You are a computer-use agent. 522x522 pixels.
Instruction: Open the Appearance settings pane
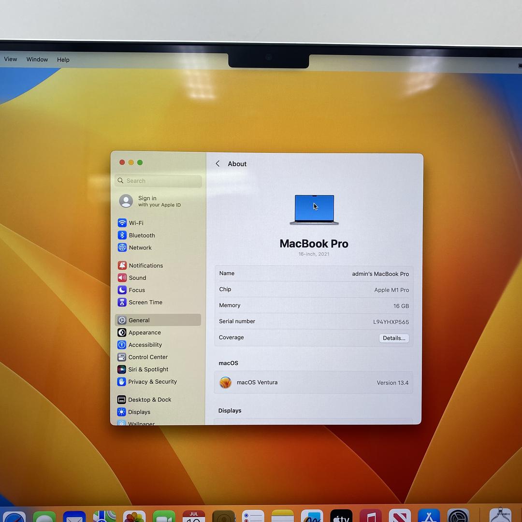(x=145, y=333)
